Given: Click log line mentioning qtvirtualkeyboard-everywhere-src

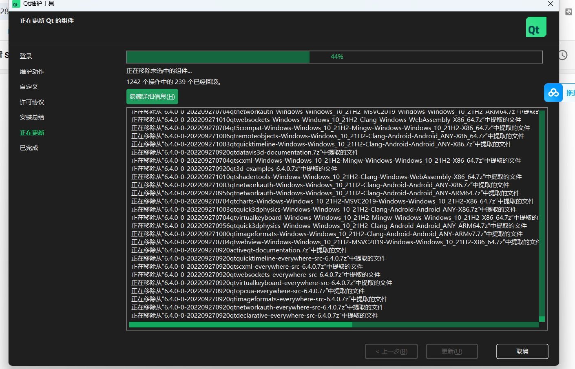Looking at the screenshot, I should point(262,283).
